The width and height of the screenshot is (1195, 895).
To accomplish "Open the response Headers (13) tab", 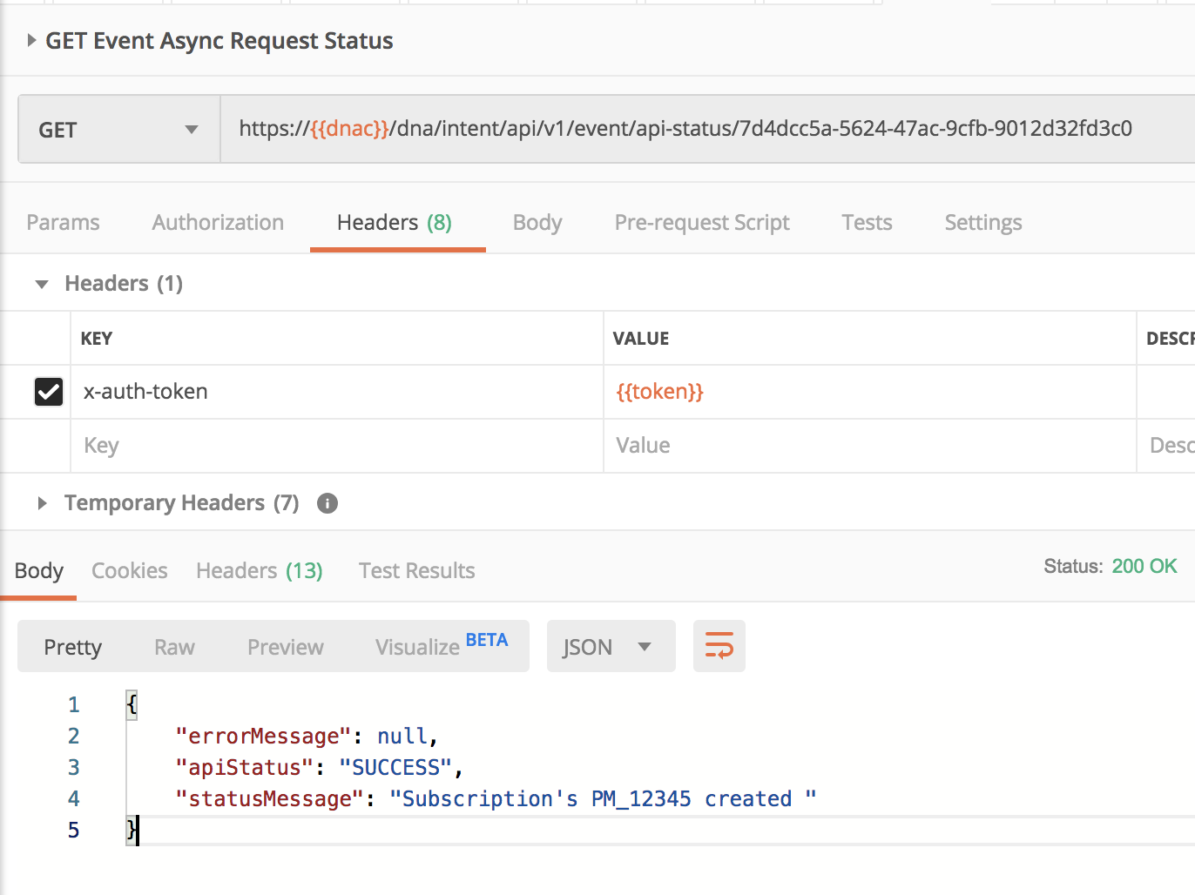I will 259,570.
